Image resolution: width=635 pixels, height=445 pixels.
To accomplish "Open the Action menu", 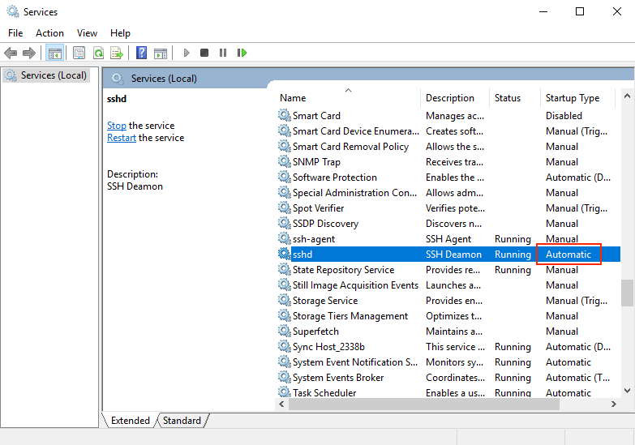I will tap(49, 33).
